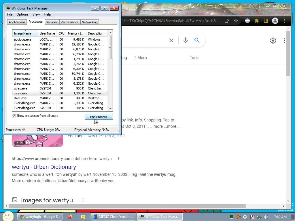Click the process list scrollbar down arrow
Image resolution: width=295 pixels, height=221 pixels.
tap(110, 108)
